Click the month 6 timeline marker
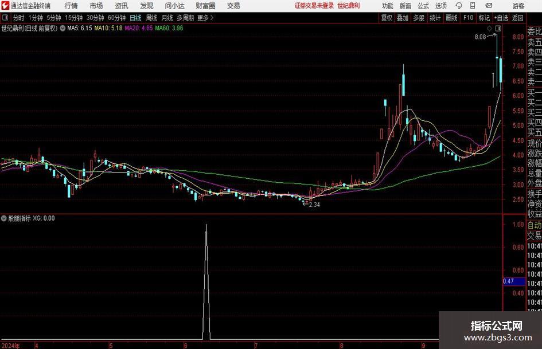 click(186, 346)
